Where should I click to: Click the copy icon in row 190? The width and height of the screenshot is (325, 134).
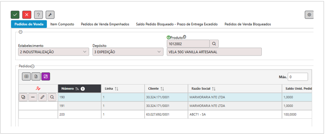pos(23,97)
